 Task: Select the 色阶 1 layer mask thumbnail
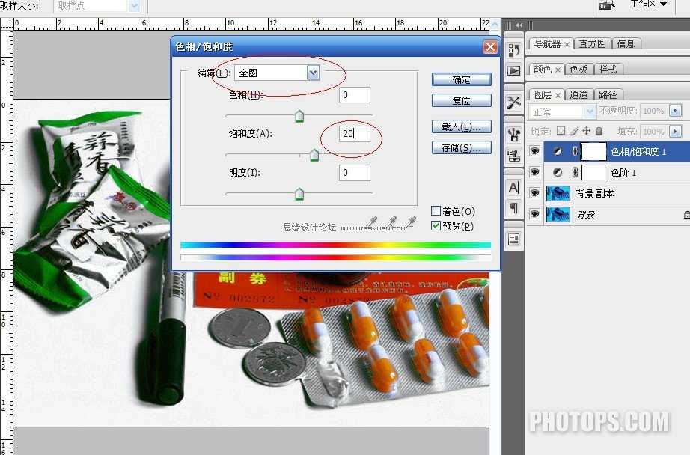pyautogui.click(x=593, y=172)
